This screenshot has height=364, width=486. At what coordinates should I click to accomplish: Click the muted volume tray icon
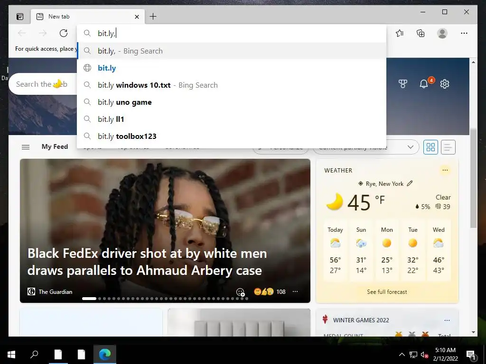(424, 355)
